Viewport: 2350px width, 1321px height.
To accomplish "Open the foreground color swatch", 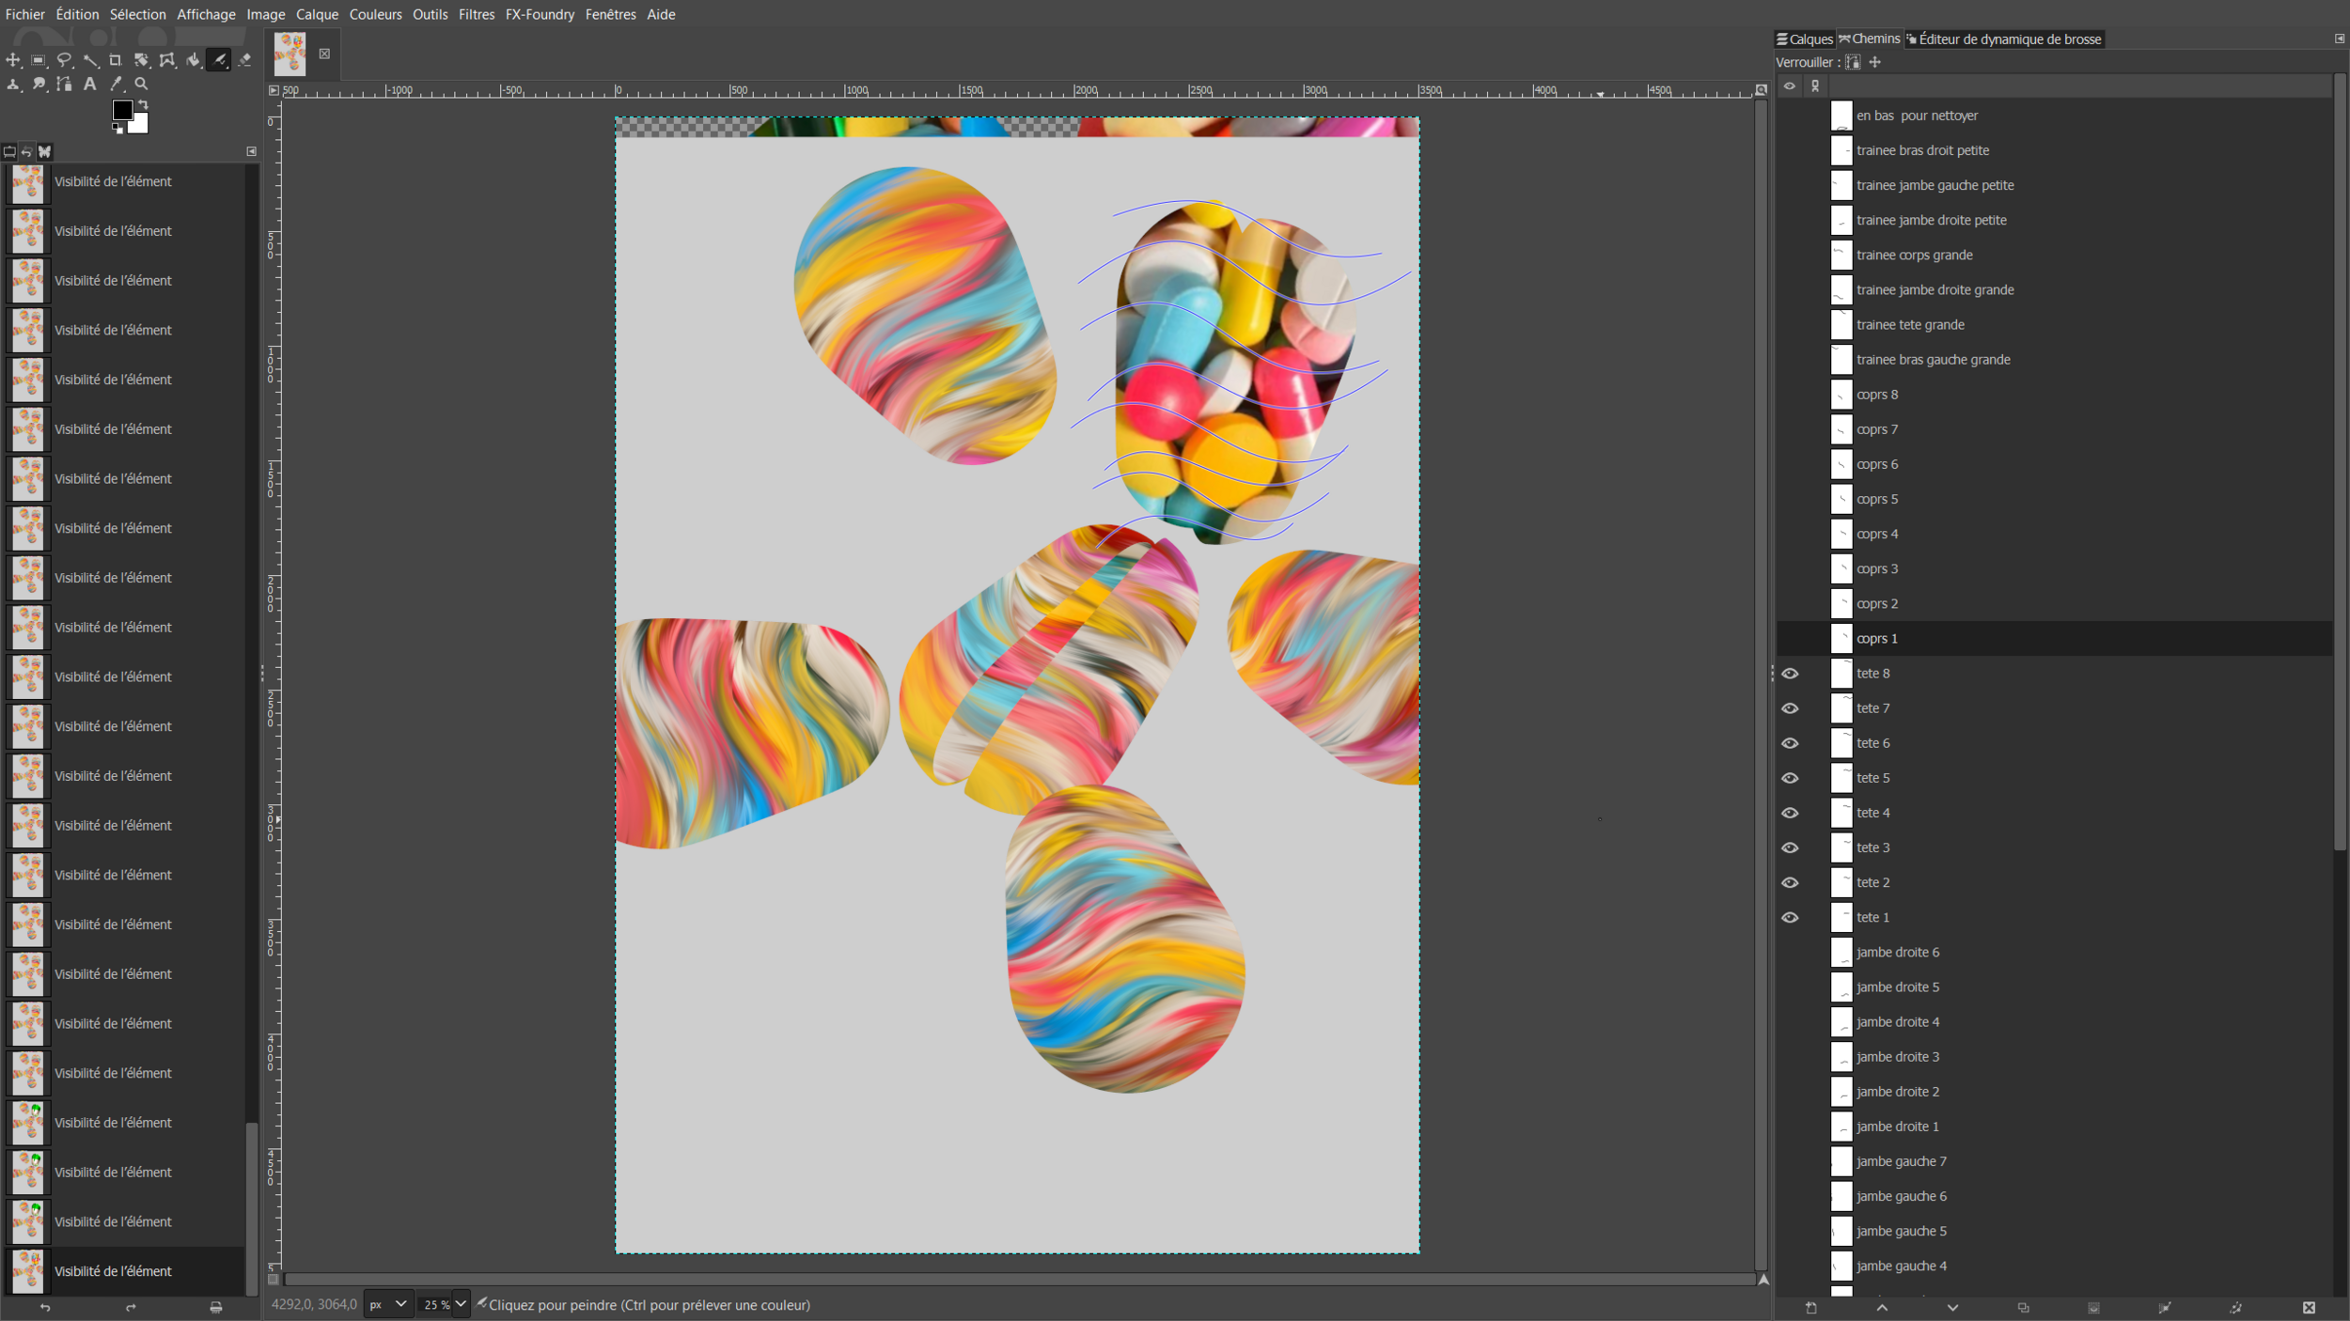I will [123, 110].
